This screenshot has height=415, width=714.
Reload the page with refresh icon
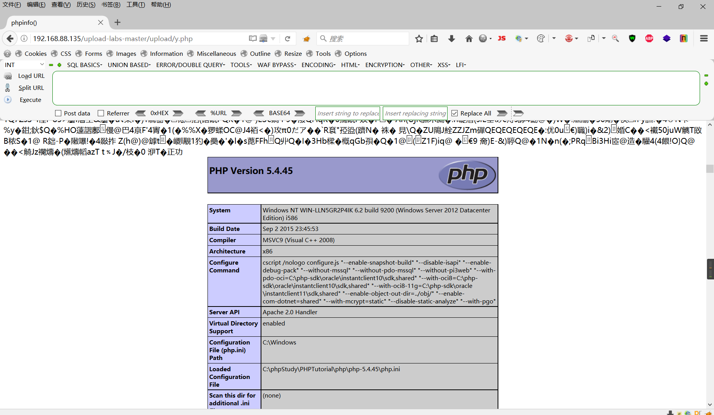pyautogui.click(x=287, y=38)
